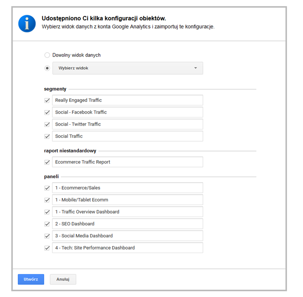
Task: Uncheck the Traffic Overview Dashboard checkbox
Action: [x=47, y=212]
